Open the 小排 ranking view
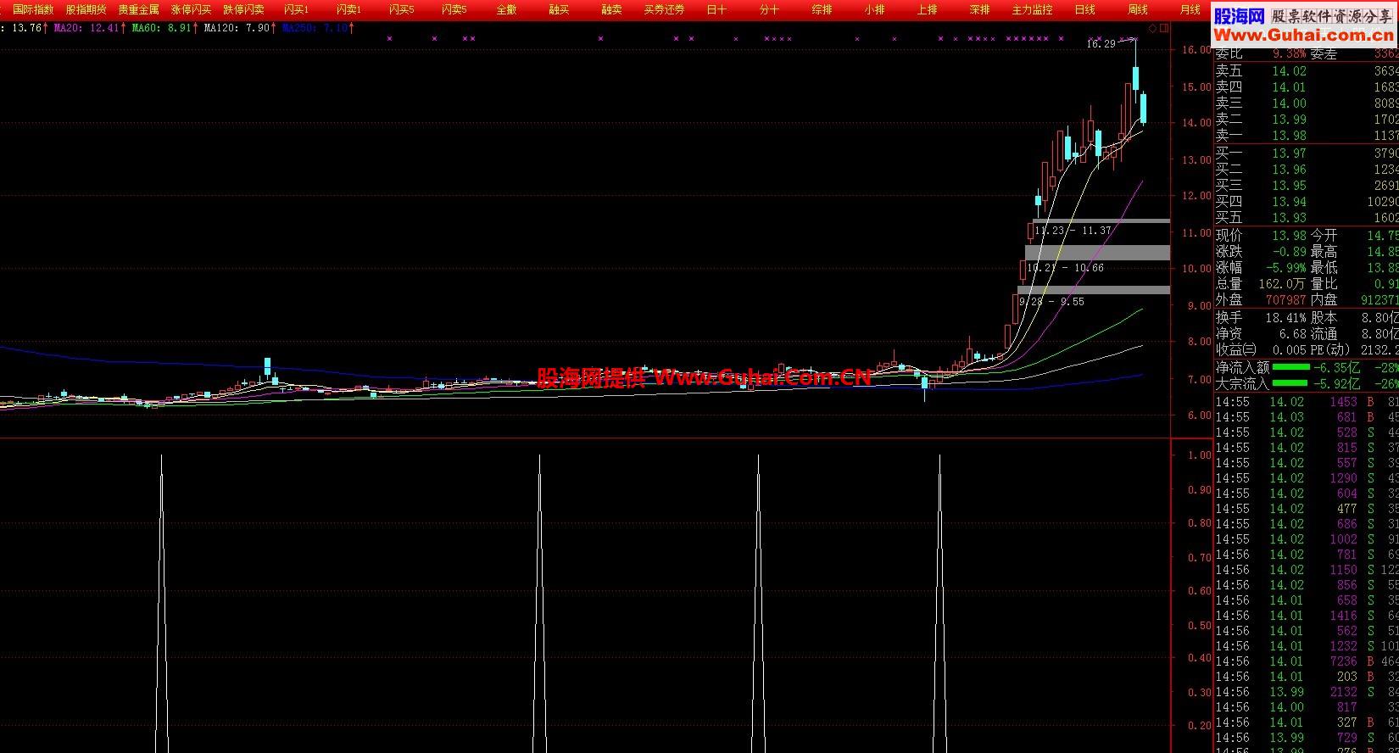 click(874, 9)
